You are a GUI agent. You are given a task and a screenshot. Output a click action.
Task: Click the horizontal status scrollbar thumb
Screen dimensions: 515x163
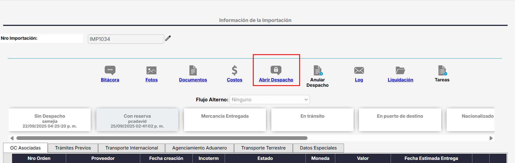click(x=162, y=138)
